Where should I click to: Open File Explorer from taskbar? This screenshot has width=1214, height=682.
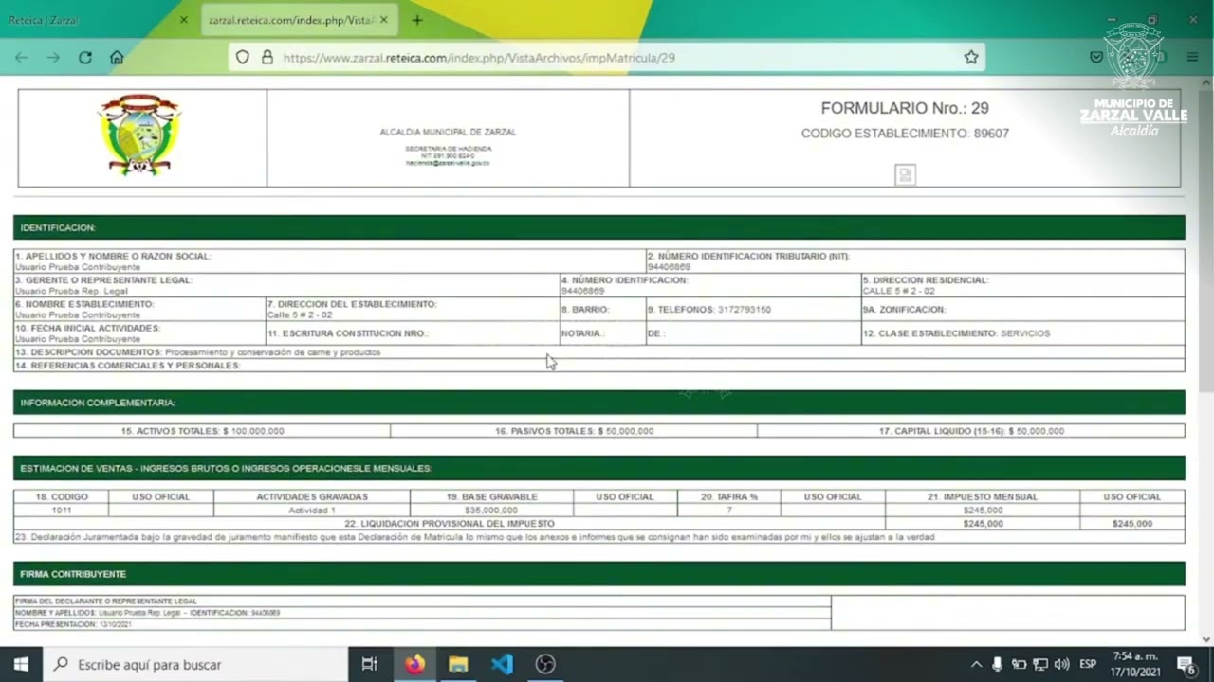click(x=458, y=664)
